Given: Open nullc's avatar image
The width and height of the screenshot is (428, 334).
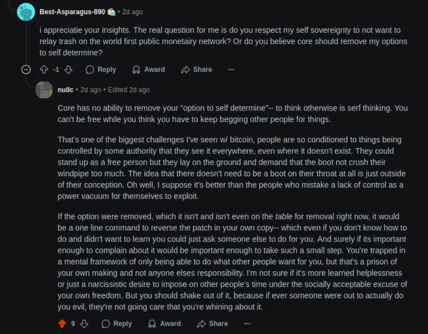Looking at the screenshot, I should pyautogui.click(x=44, y=90).
